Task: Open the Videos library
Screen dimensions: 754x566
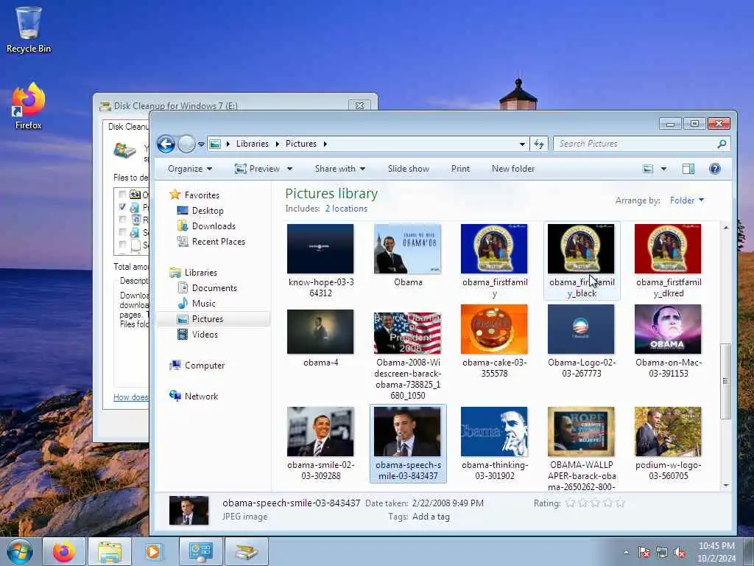Action: [x=205, y=335]
